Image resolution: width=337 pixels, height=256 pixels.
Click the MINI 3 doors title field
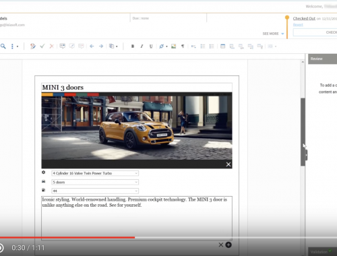point(137,88)
